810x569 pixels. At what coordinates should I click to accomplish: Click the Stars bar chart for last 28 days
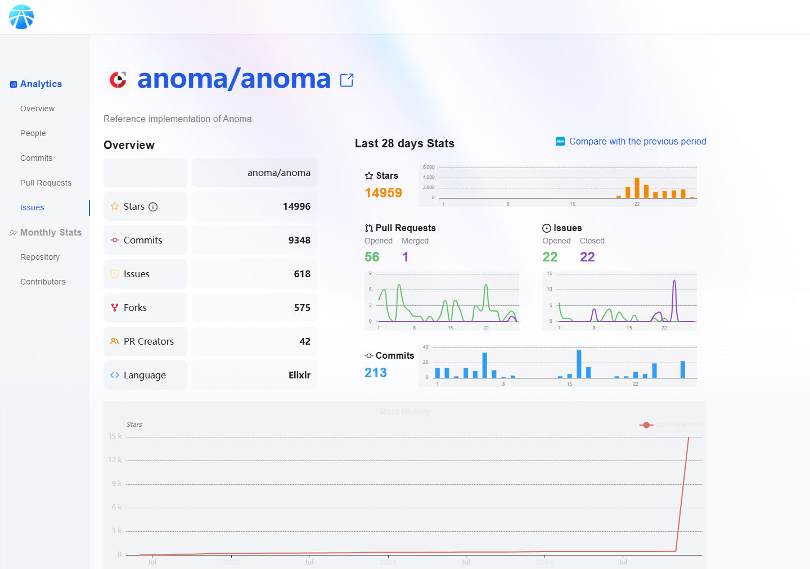[x=558, y=186]
